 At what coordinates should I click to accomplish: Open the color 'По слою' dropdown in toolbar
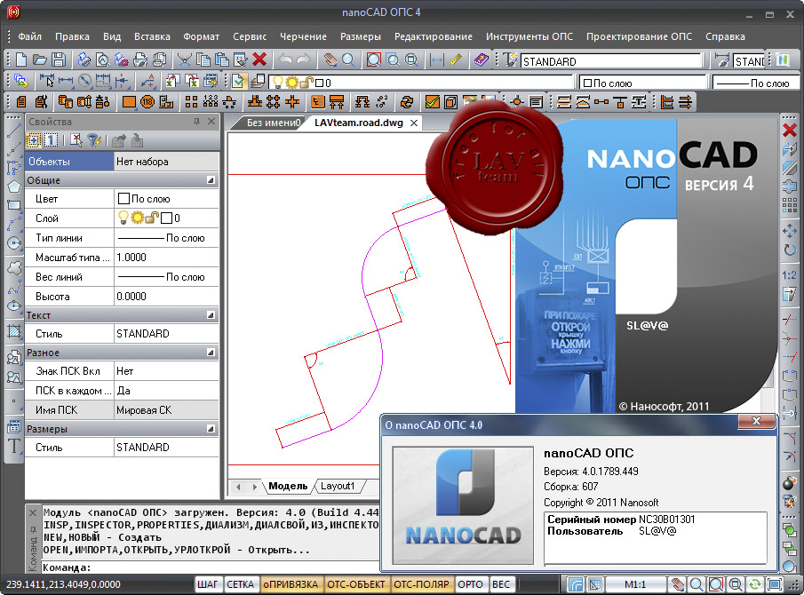point(643,83)
